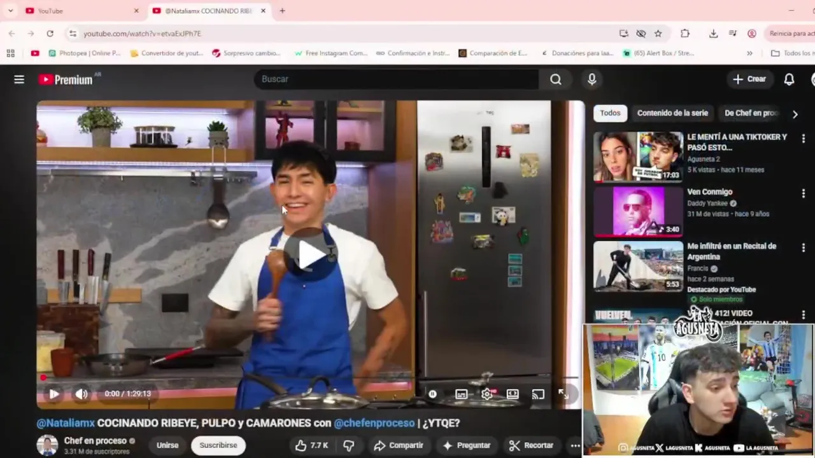815x458 pixels.
Task: Click the search magnifier button
Action: 556,79
